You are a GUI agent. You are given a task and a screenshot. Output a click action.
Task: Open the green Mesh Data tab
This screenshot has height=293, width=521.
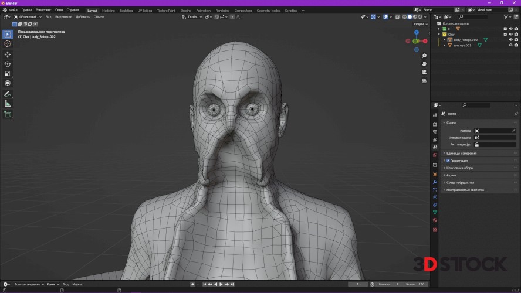(x=435, y=212)
